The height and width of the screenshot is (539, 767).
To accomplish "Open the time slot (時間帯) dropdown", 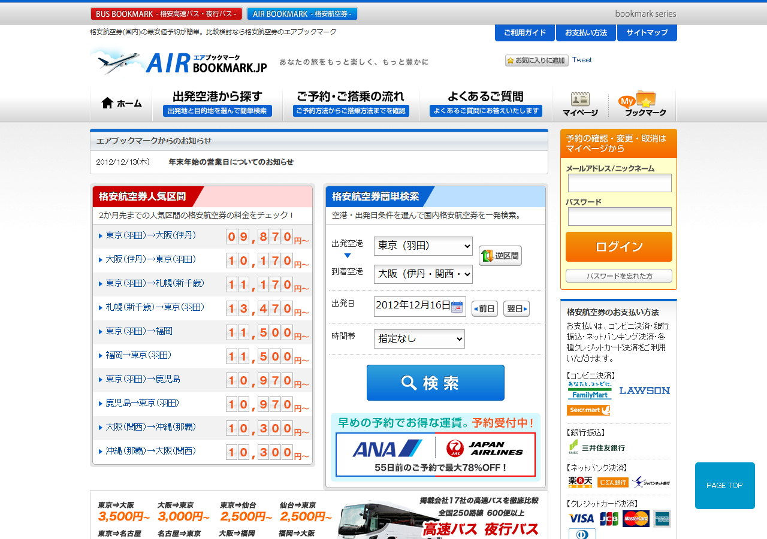I will 419,339.
